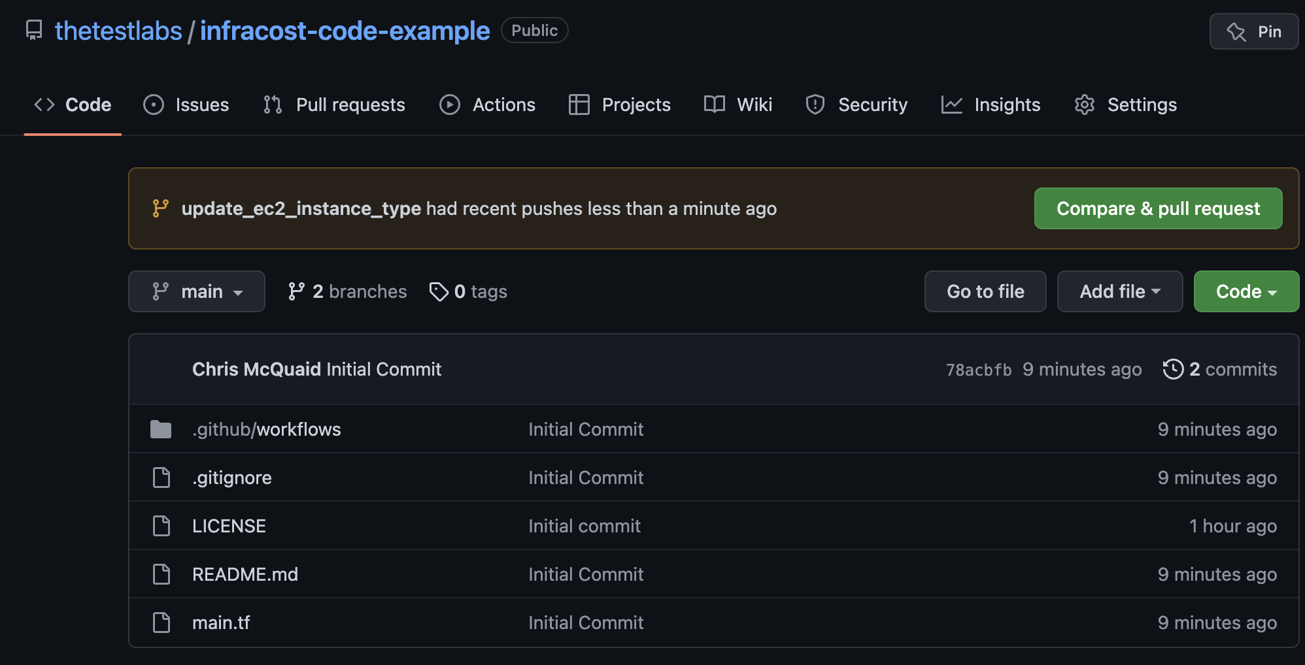Viewport: 1305px width, 665px height.
Task: Open the Pull requests tab
Action: 334,105
